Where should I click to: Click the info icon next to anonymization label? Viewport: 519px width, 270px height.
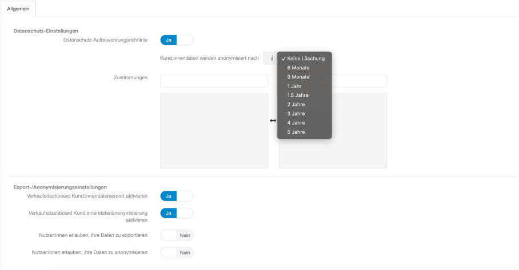pyautogui.click(x=272, y=58)
